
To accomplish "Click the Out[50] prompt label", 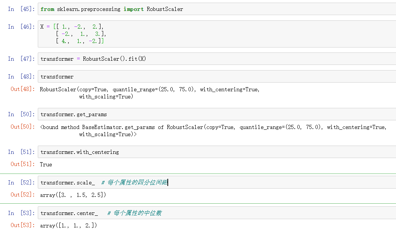I will coord(22,127).
